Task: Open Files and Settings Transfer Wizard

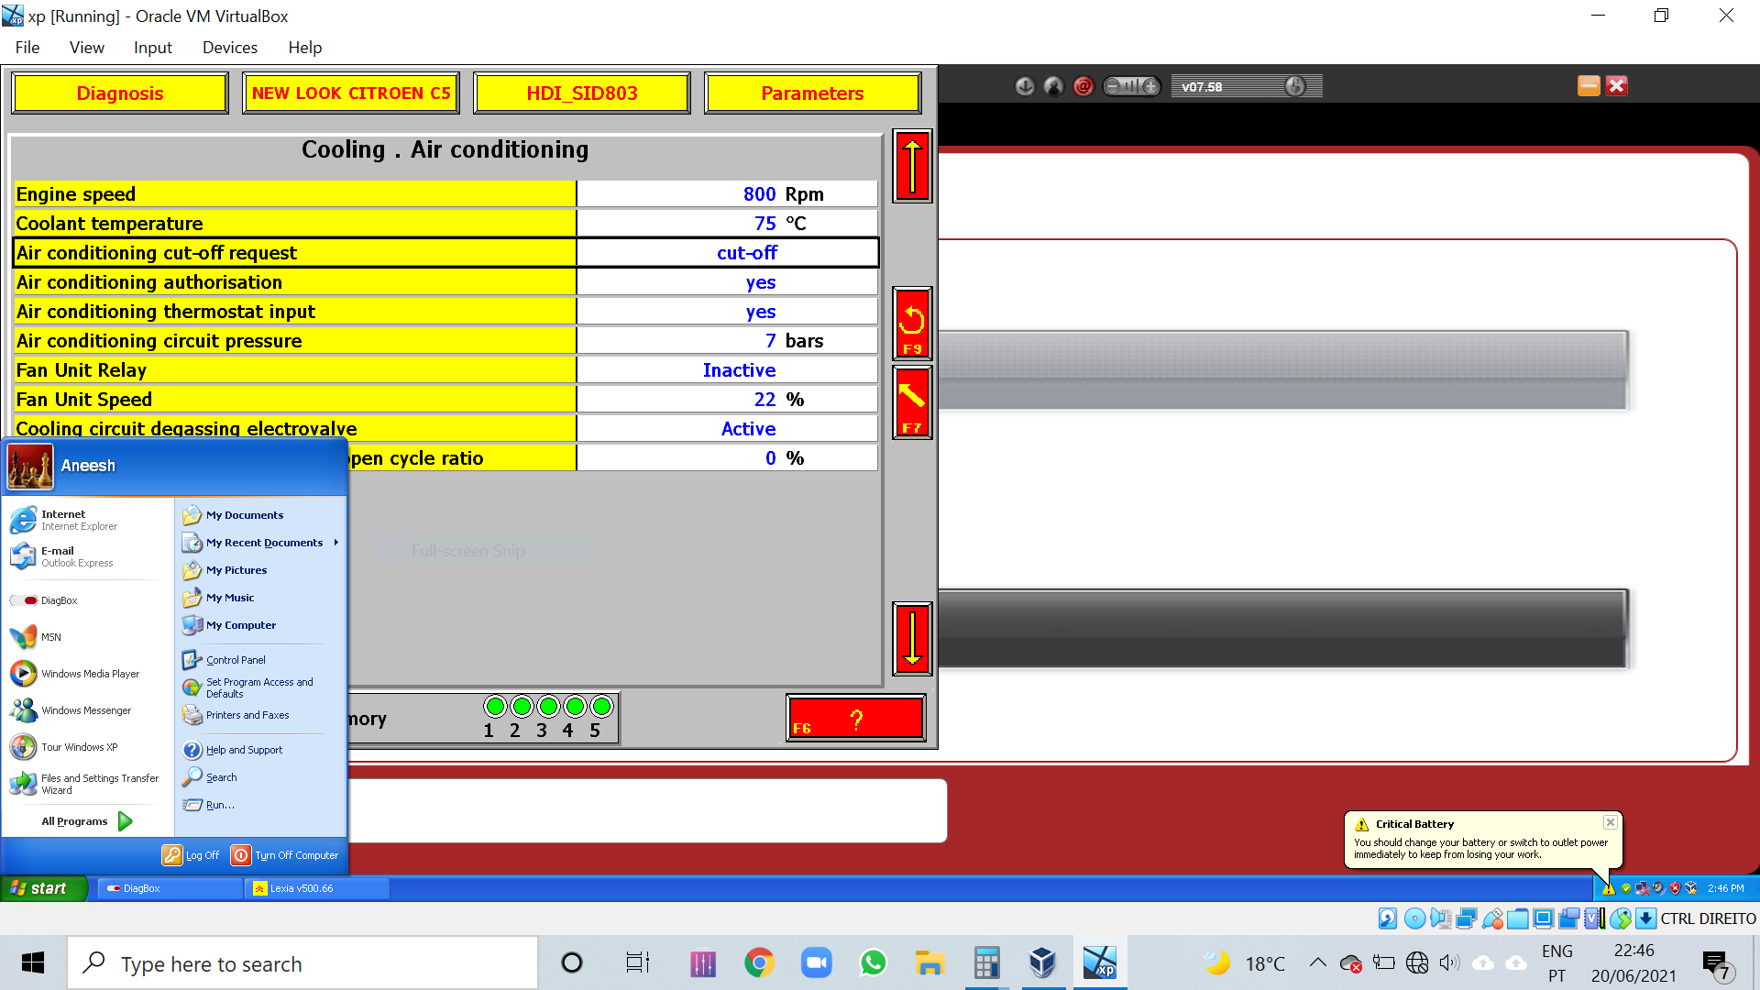Action: pyautogui.click(x=88, y=784)
